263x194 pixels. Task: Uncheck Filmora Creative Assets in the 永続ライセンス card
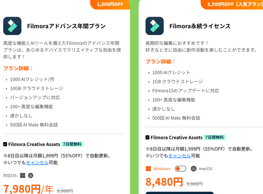point(147,137)
